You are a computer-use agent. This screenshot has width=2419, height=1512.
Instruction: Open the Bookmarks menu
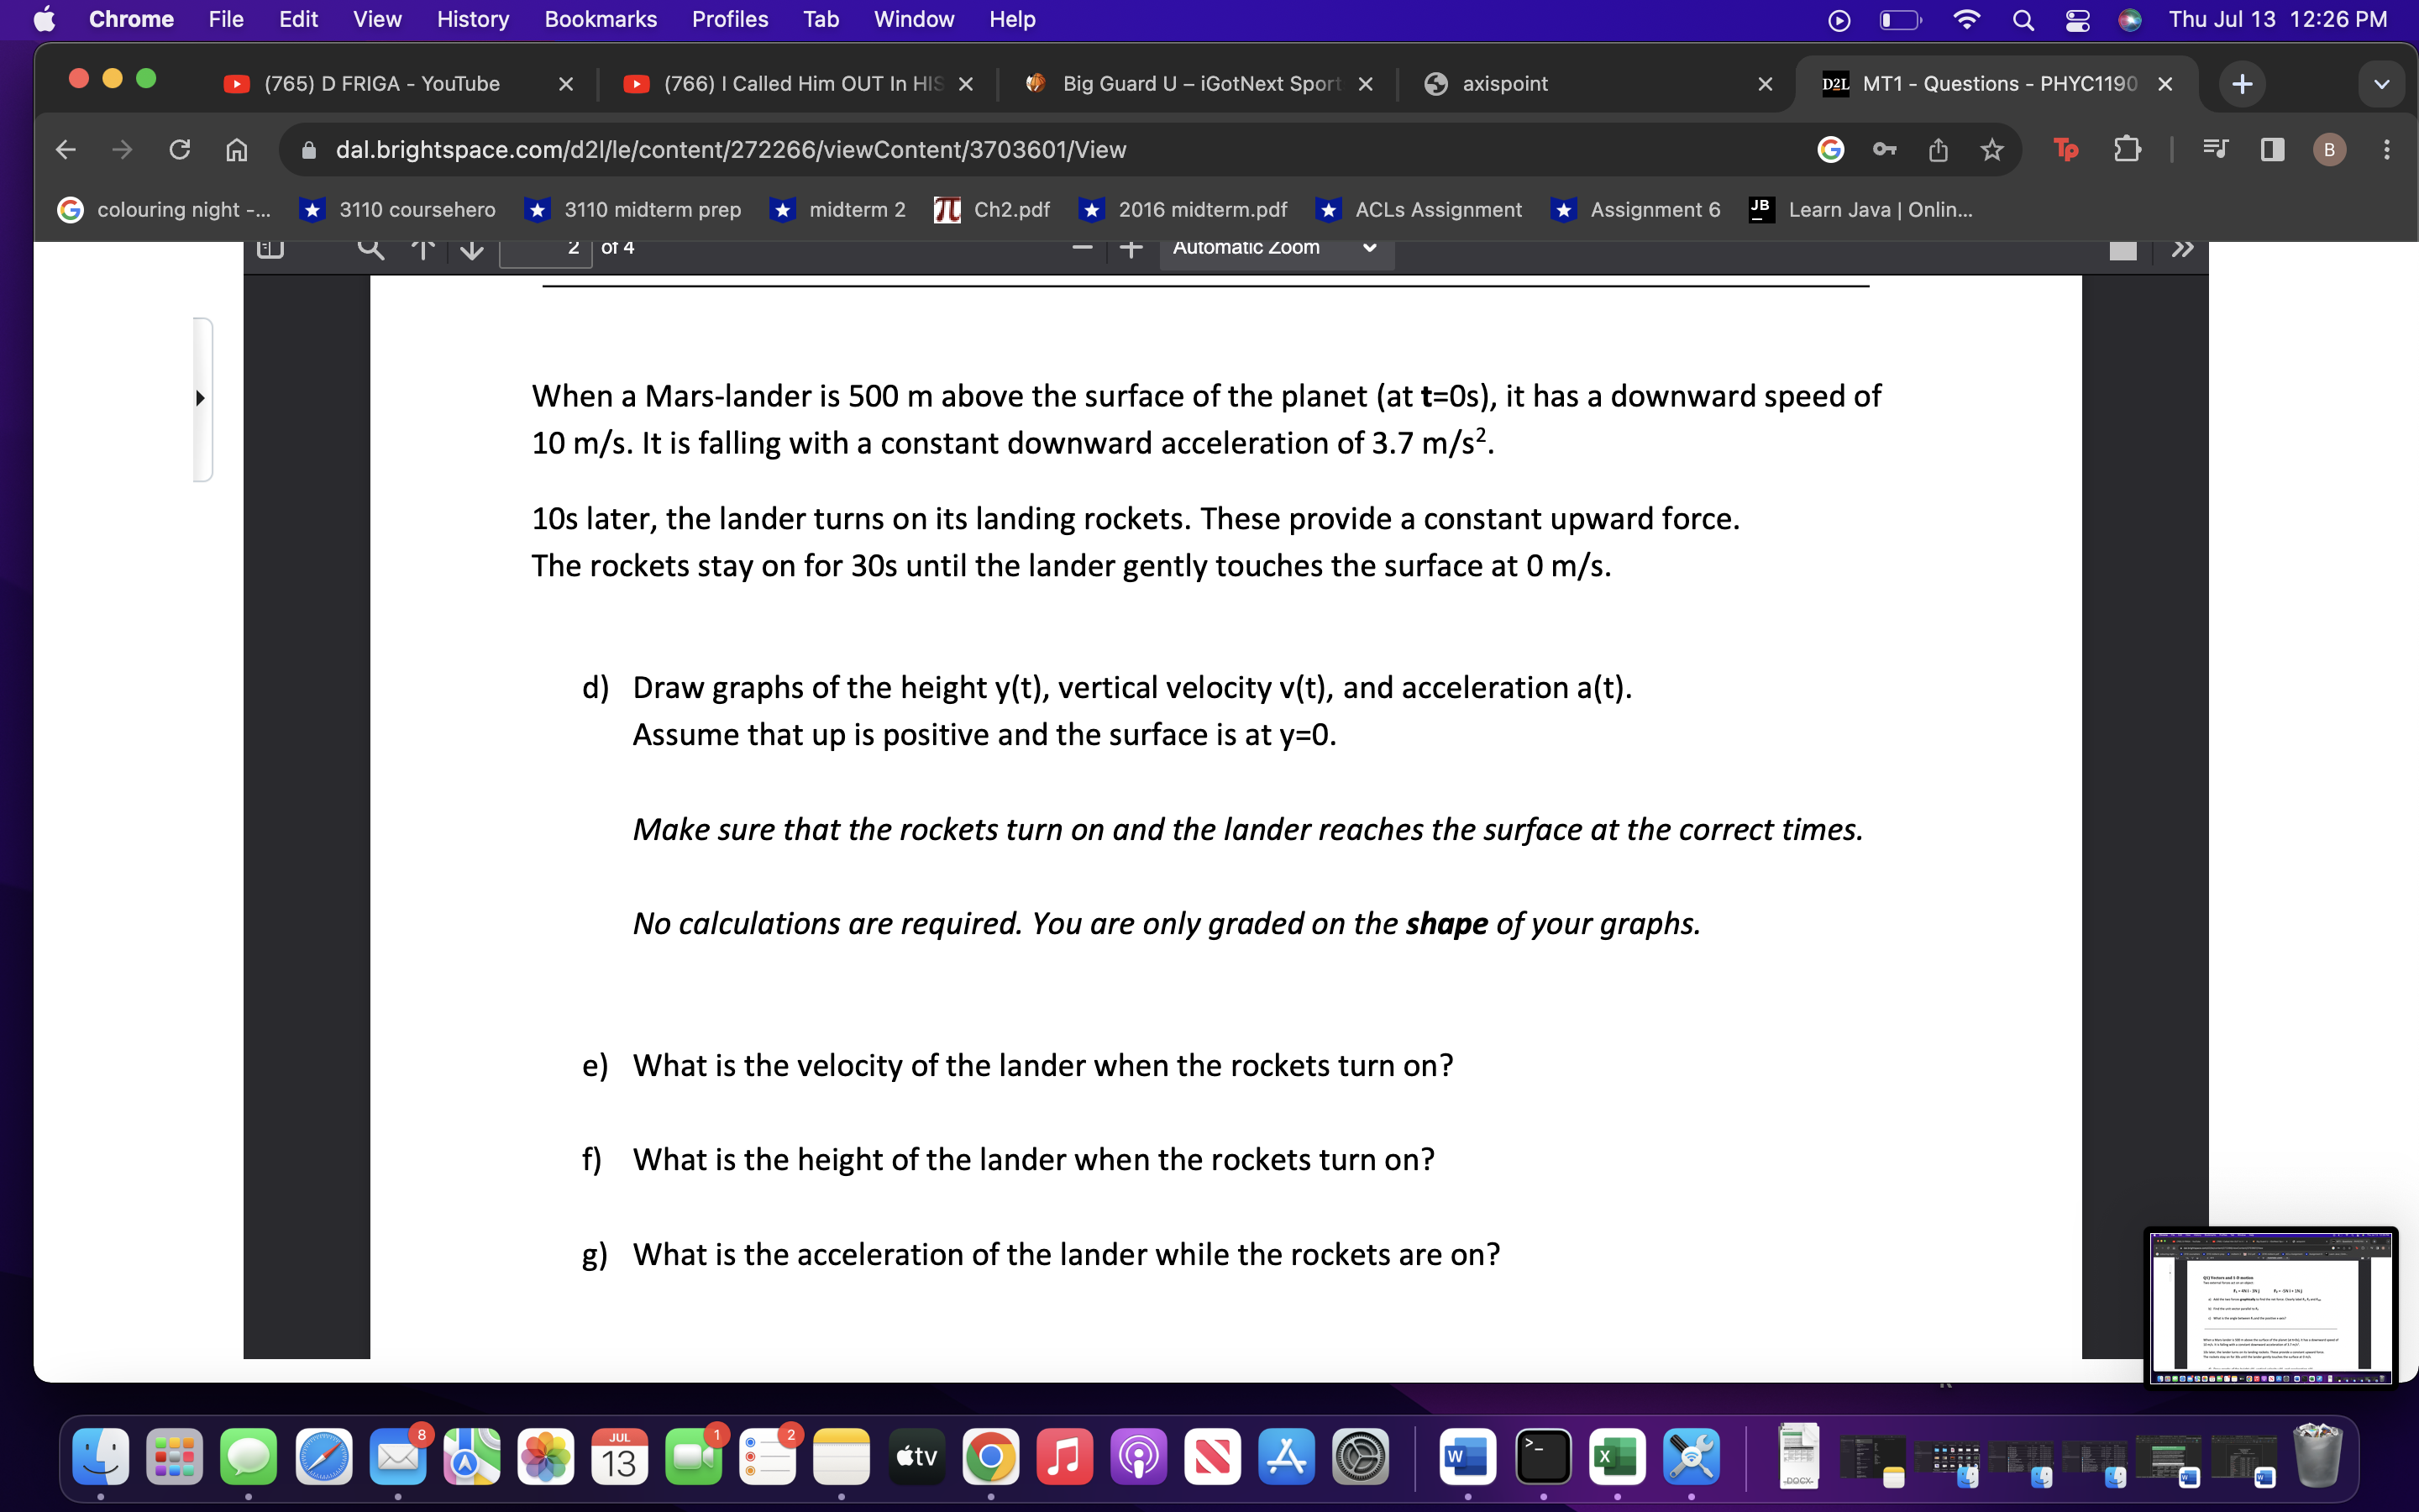pos(601,19)
